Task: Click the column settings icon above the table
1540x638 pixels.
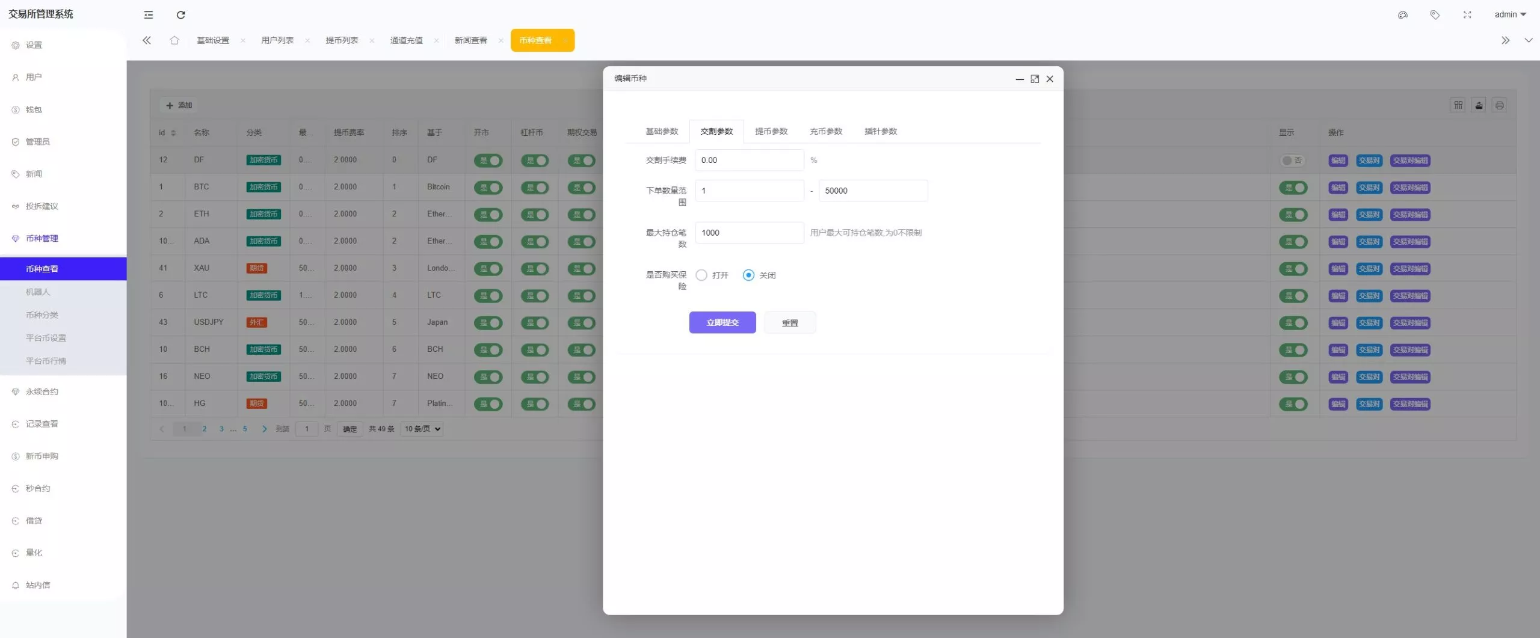Action: coord(1458,105)
